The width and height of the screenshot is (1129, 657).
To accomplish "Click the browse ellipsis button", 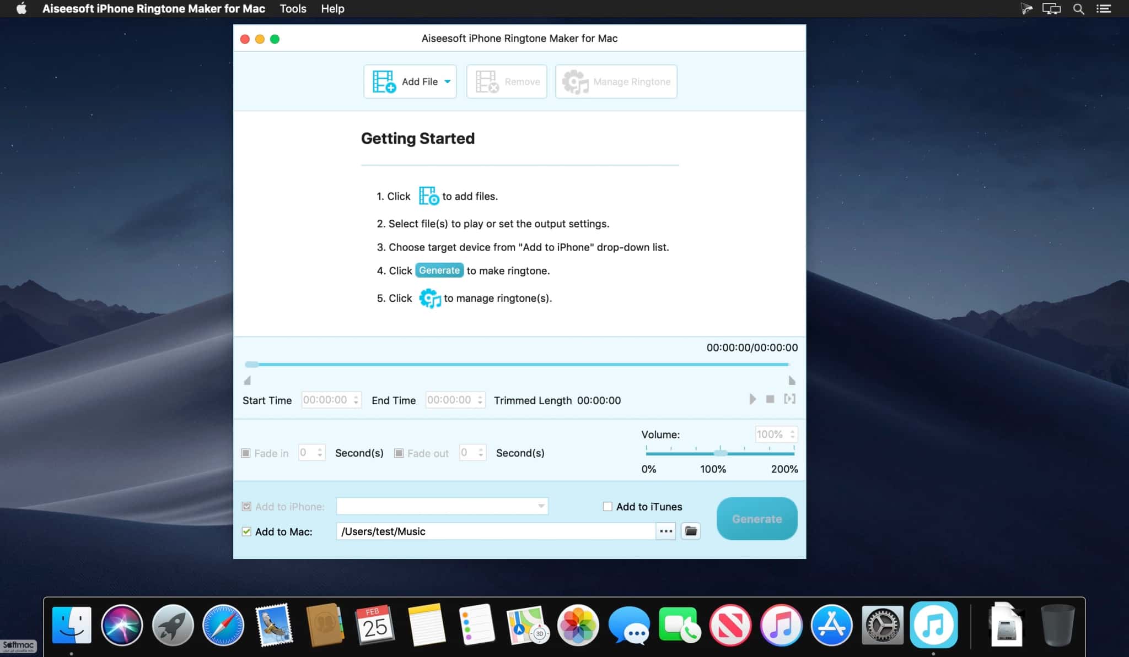I will [666, 531].
